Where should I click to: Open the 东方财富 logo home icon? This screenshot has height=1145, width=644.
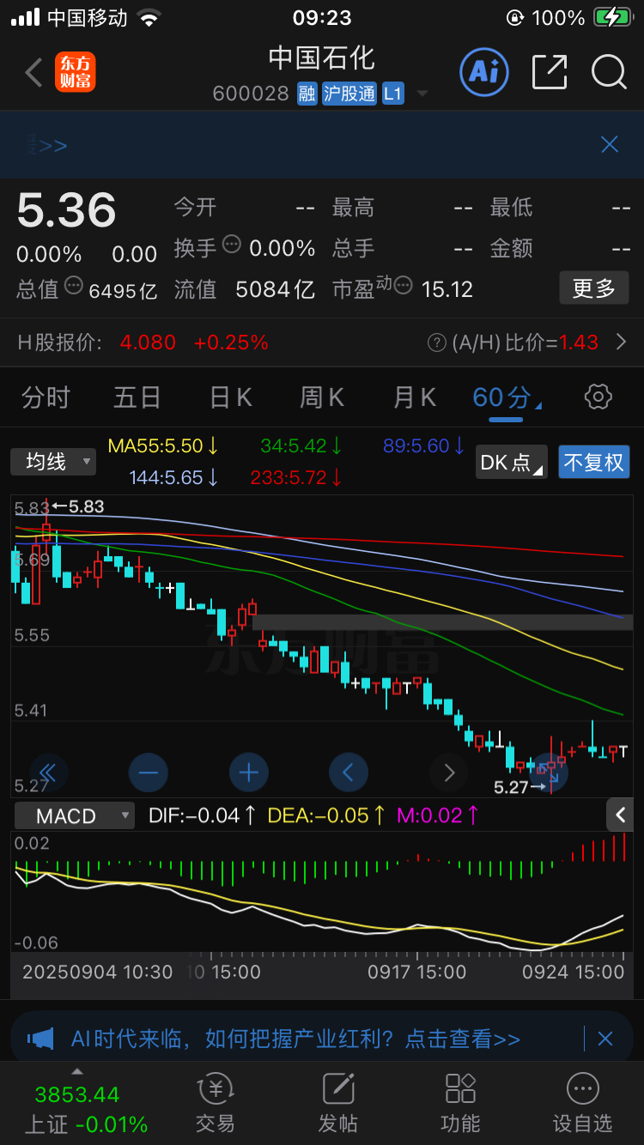[x=76, y=72]
